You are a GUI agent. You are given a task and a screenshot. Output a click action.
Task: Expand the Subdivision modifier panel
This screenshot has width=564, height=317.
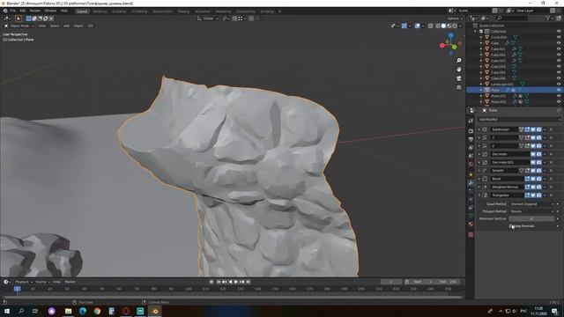click(x=479, y=129)
